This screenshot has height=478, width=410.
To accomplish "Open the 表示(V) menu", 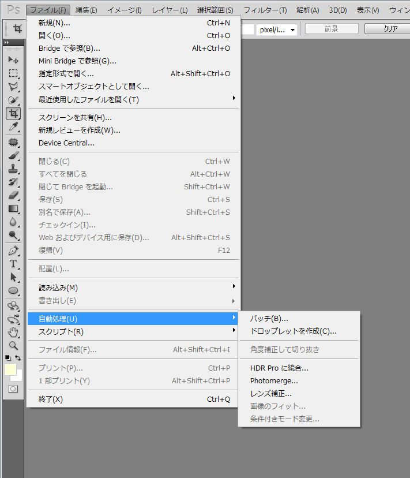I will 368,10.
